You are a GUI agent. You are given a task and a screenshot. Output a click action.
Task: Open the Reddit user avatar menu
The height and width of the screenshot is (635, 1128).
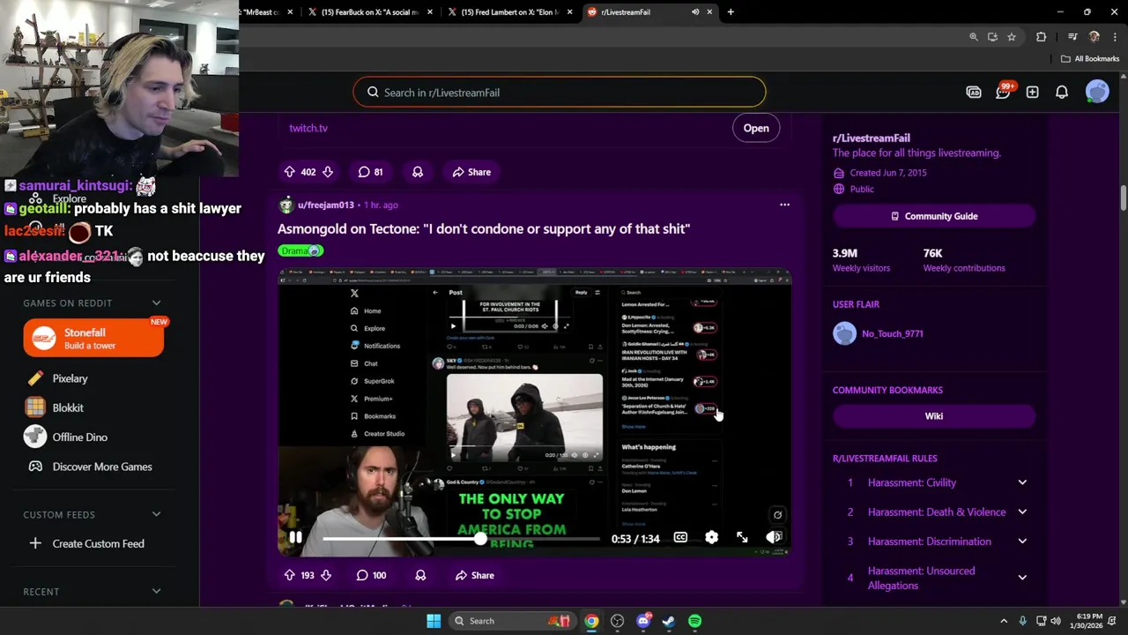(x=1097, y=92)
